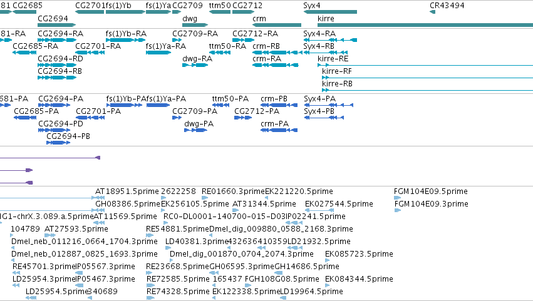This screenshot has width=533, height=301.
Task: Select the CR43494 gene label
Action: point(447,6)
